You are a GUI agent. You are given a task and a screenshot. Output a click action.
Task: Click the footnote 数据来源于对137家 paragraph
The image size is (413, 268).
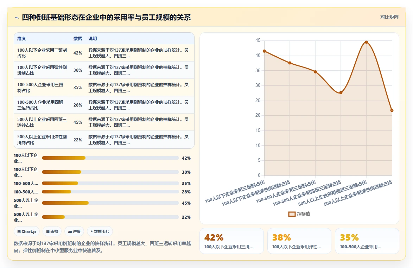tap(102, 247)
